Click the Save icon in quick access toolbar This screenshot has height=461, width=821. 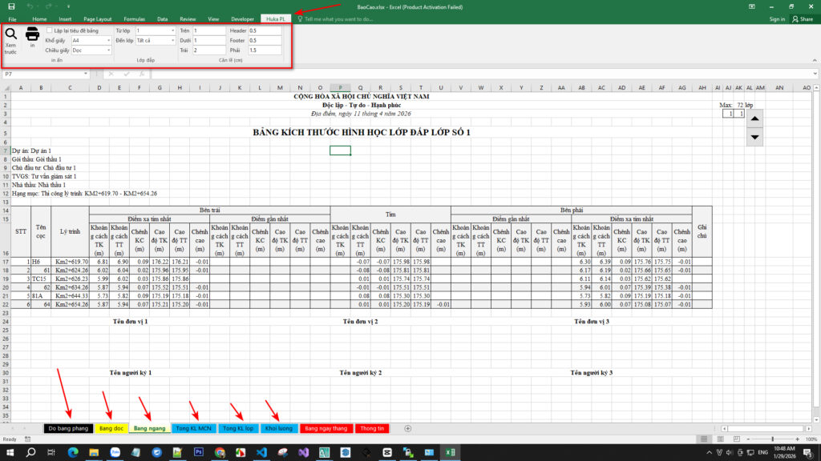tap(11, 6)
